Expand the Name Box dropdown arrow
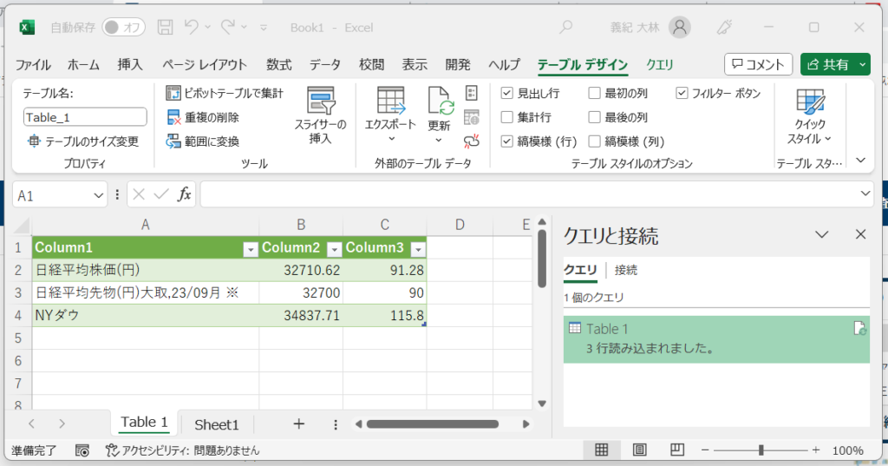888x466 pixels. coord(99,195)
